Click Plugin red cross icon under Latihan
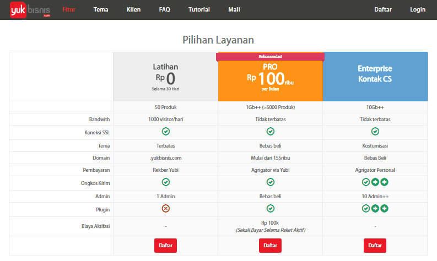Image resolution: width=437 pixels, height=261 pixels. [165, 209]
